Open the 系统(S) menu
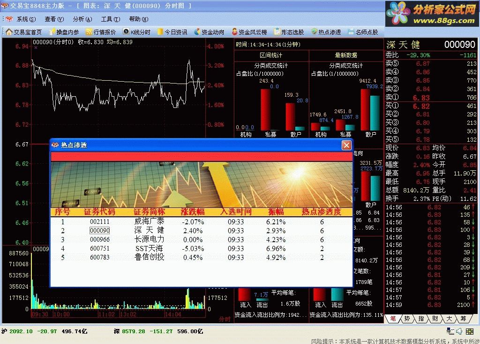This screenshot has width=480, height=344. pyautogui.click(x=26, y=19)
